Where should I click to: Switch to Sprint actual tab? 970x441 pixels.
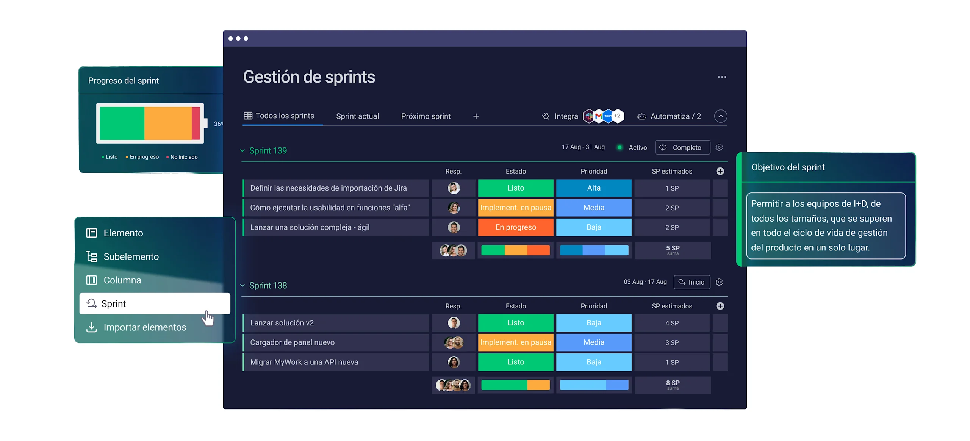[357, 116]
